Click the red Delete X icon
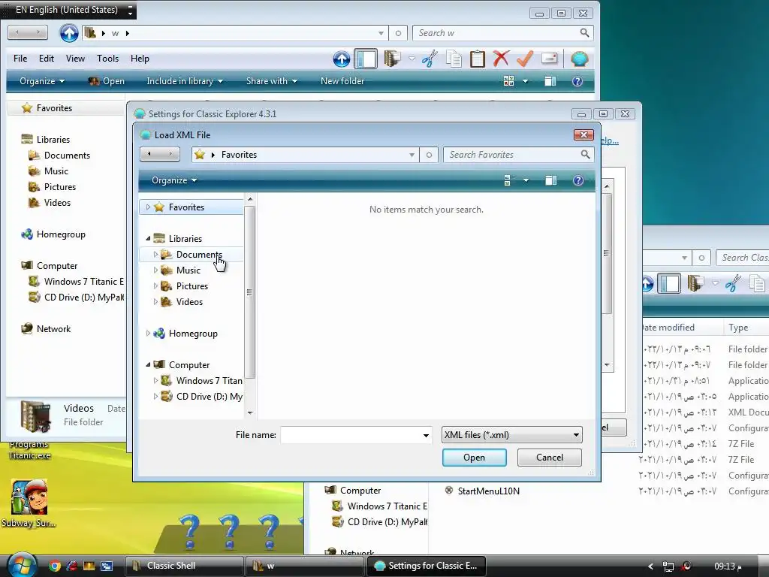The width and height of the screenshot is (769, 577). point(501,59)
